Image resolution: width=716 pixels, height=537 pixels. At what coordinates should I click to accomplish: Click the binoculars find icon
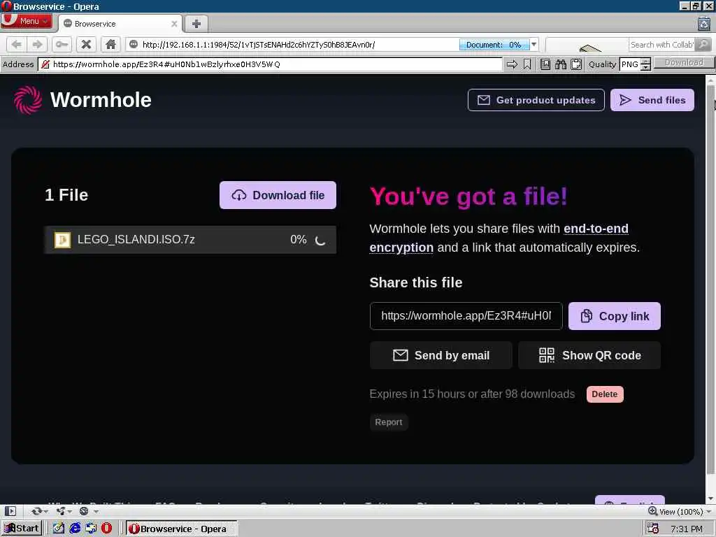(x=561, y=64)
